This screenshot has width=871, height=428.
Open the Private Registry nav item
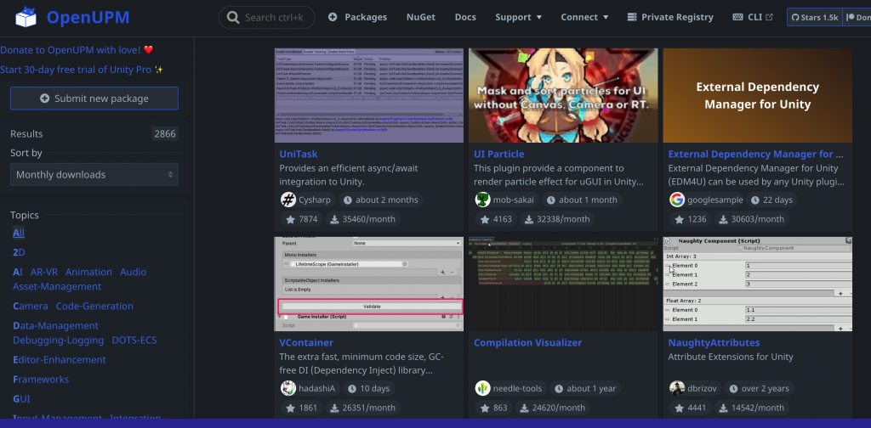tap(670, 17)
